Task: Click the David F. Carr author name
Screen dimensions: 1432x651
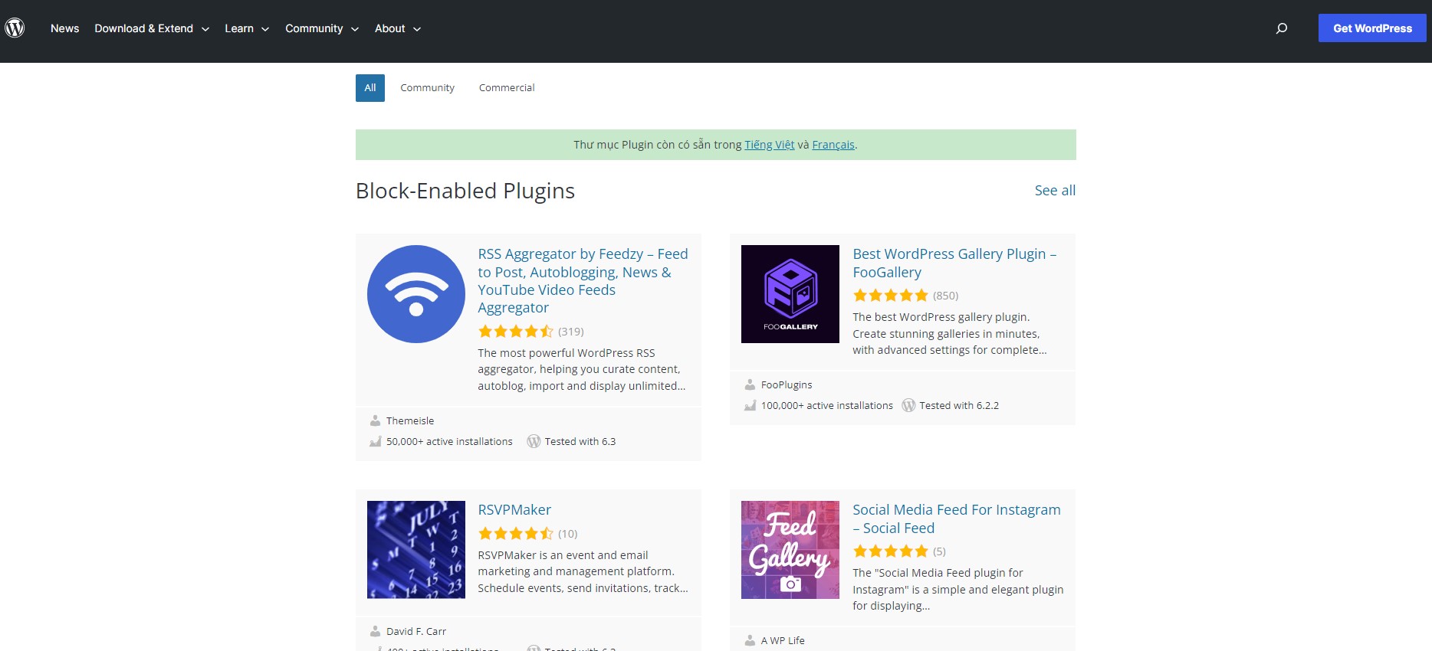Action: (416, 631)
